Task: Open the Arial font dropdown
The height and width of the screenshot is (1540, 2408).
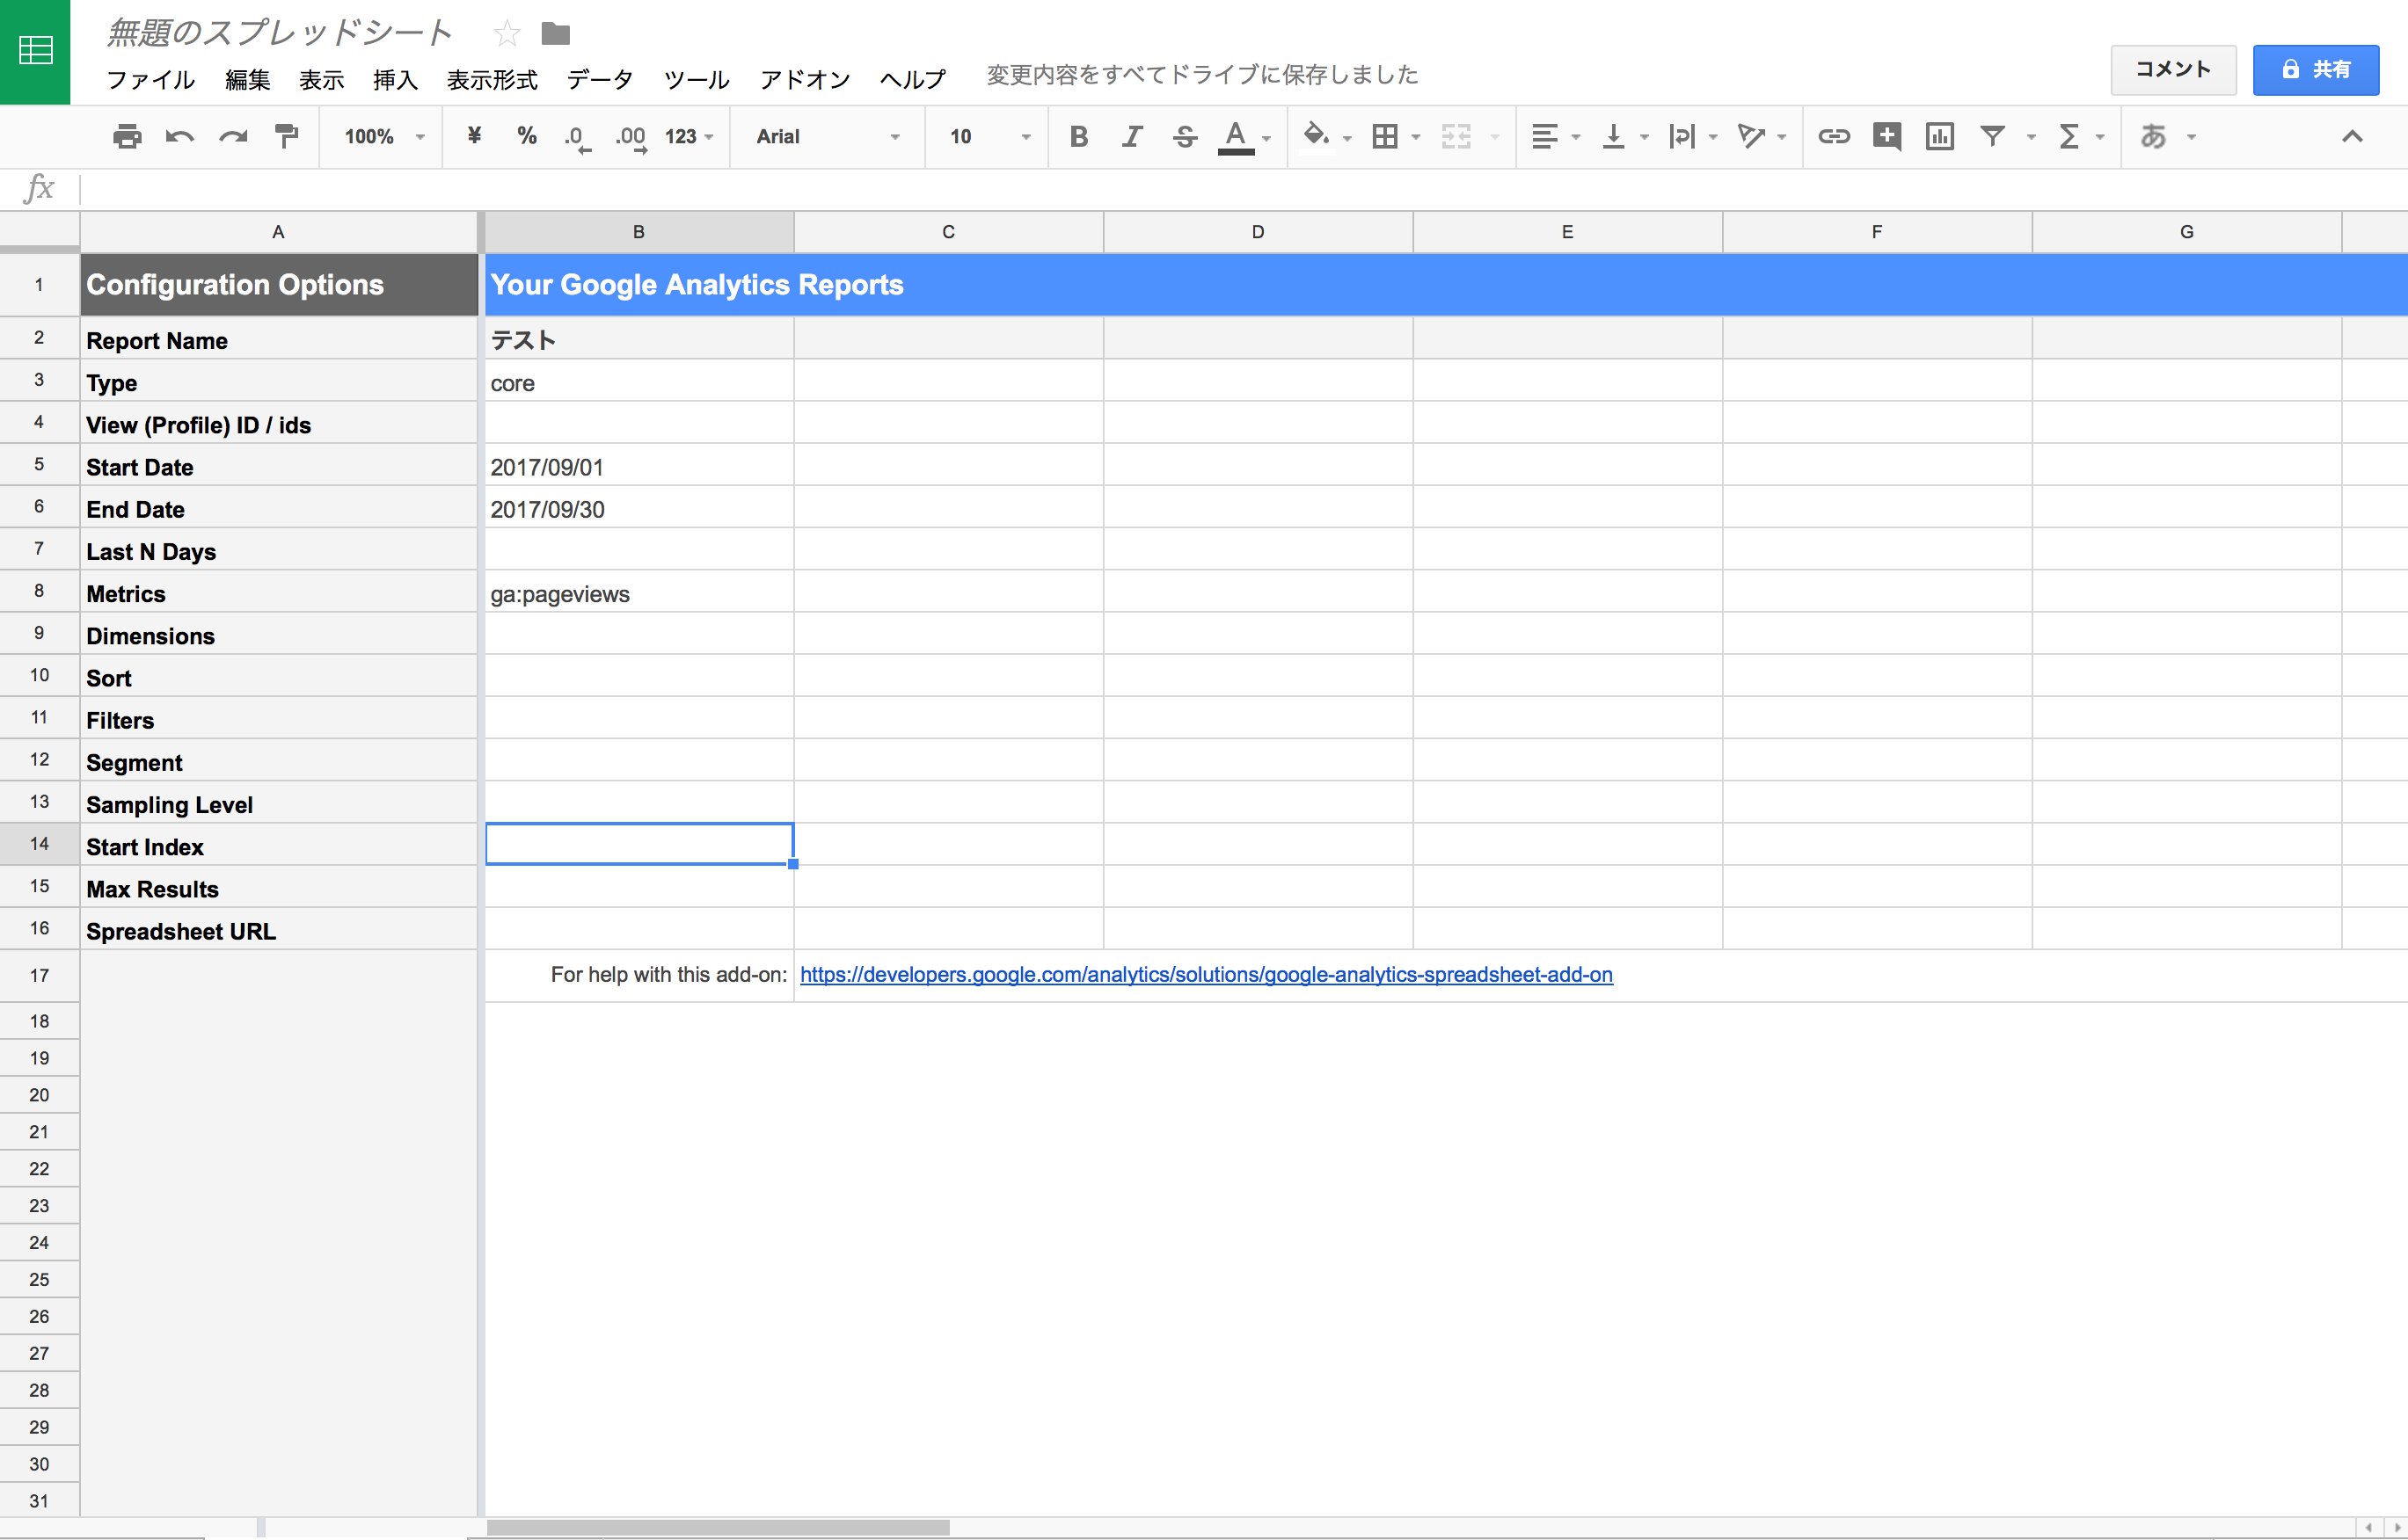Action: coord(828,136)
